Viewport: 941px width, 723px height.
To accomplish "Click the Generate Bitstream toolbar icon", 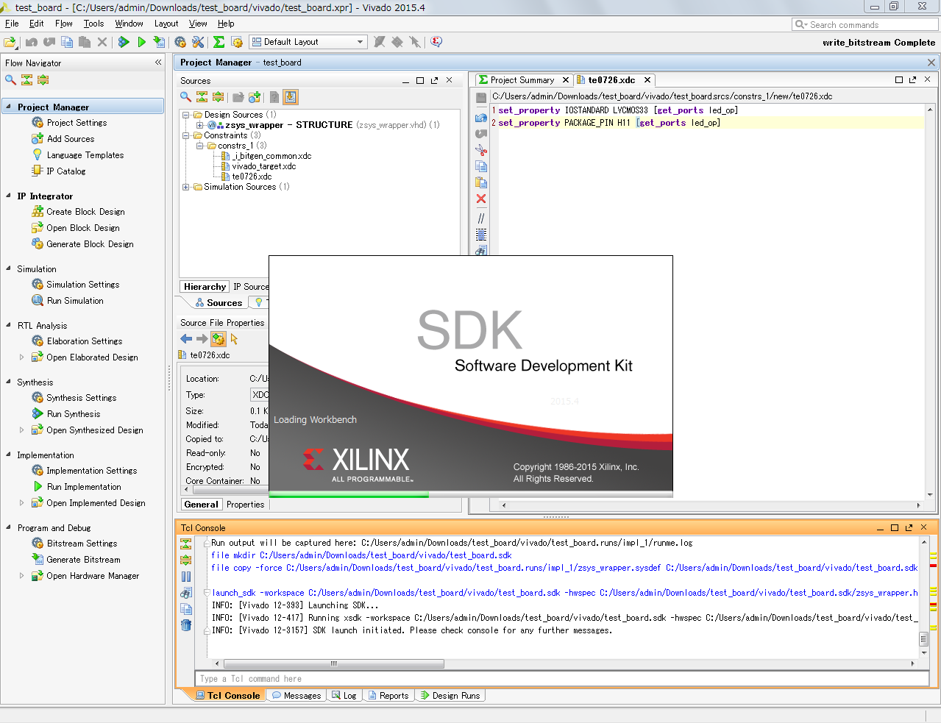I will coord(159,42).
